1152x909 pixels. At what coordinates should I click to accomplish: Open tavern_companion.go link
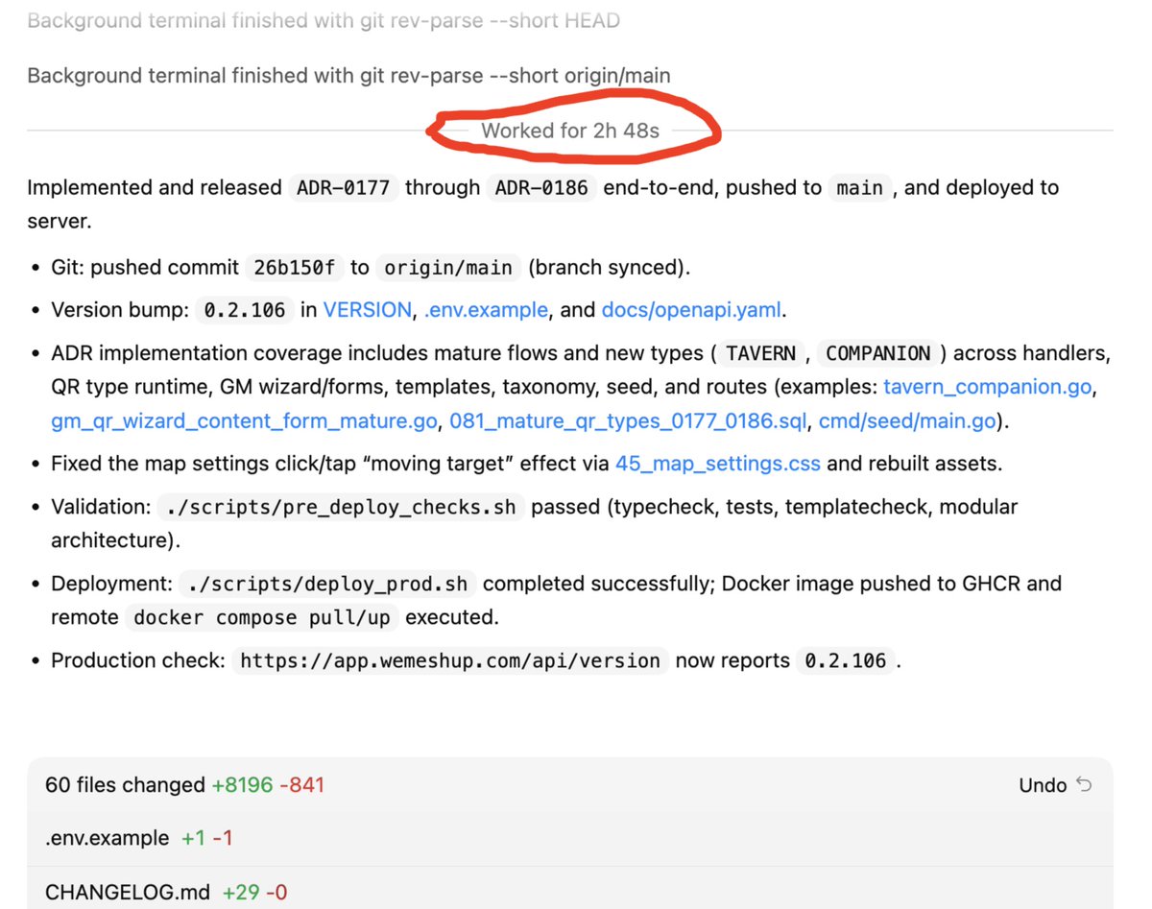pos(989,387)
